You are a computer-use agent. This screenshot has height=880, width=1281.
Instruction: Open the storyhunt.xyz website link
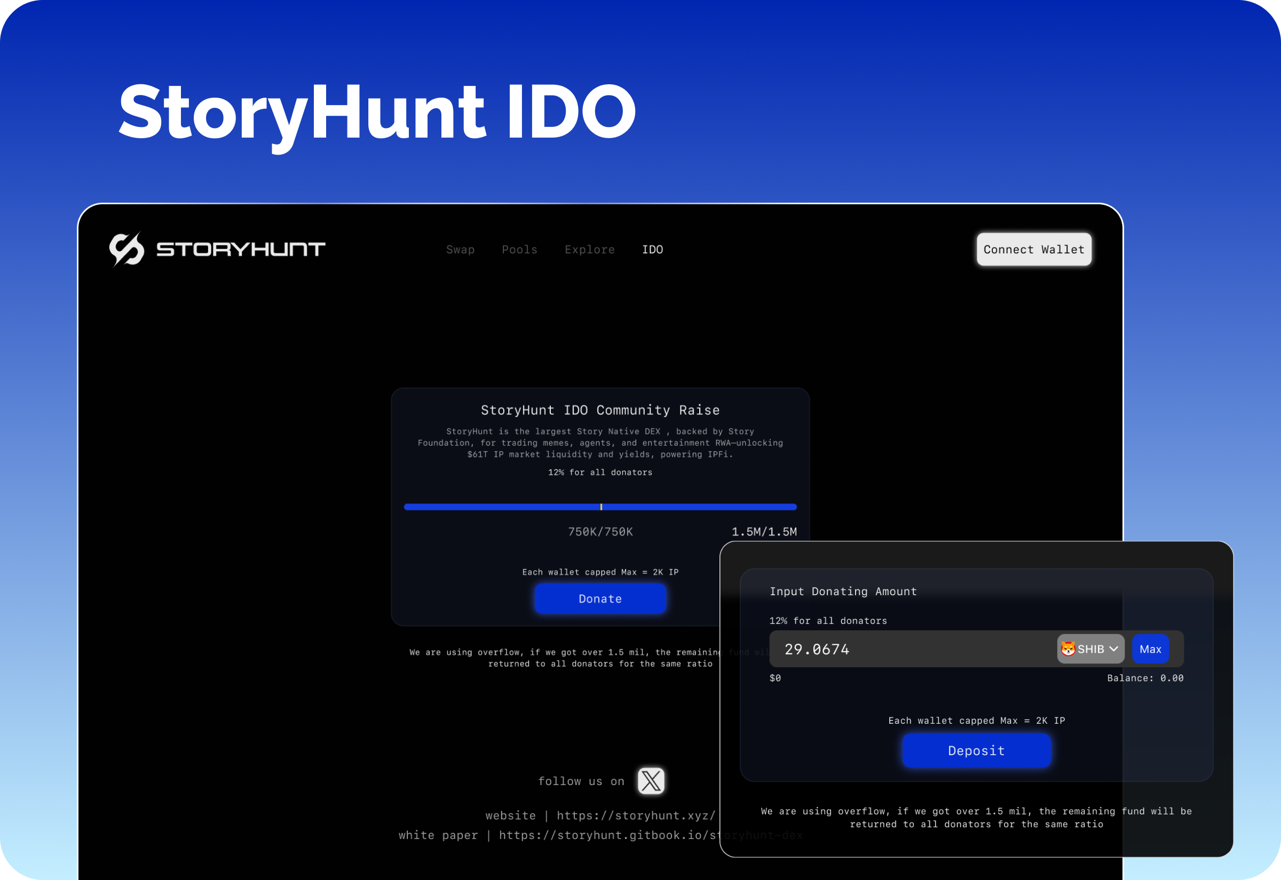click(x=636, y=815)
